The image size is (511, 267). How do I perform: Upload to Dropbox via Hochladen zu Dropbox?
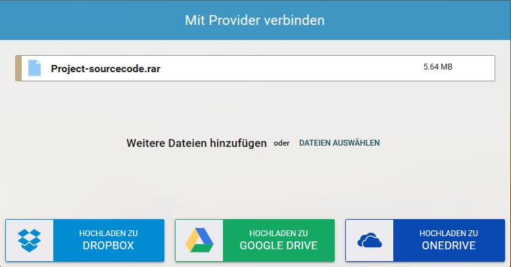[x=85, y=240]
